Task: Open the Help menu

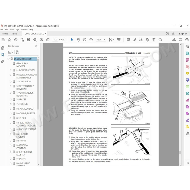Action: point(31,29)
